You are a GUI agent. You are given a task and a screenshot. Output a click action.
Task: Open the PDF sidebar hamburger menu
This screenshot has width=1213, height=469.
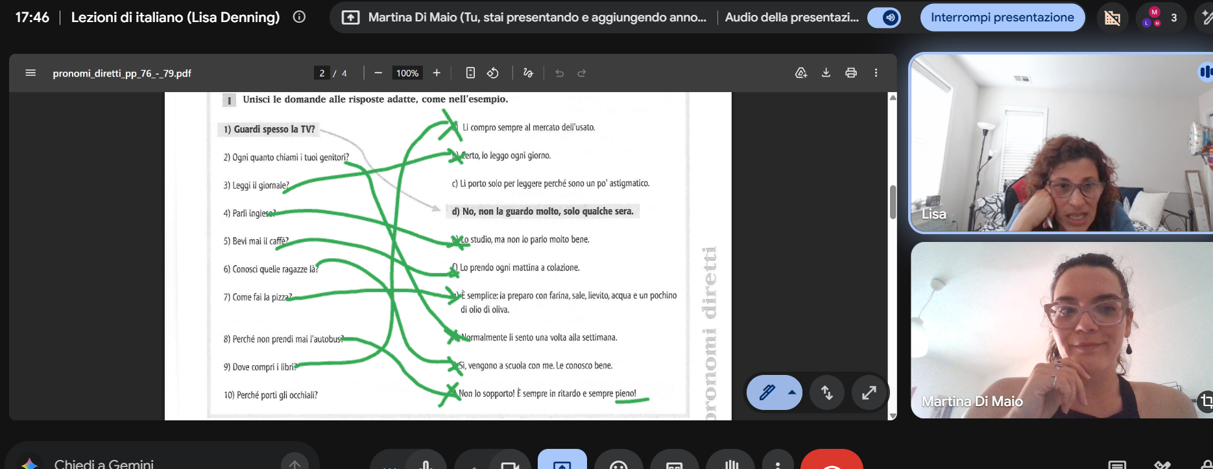click(x=30, y=73)
